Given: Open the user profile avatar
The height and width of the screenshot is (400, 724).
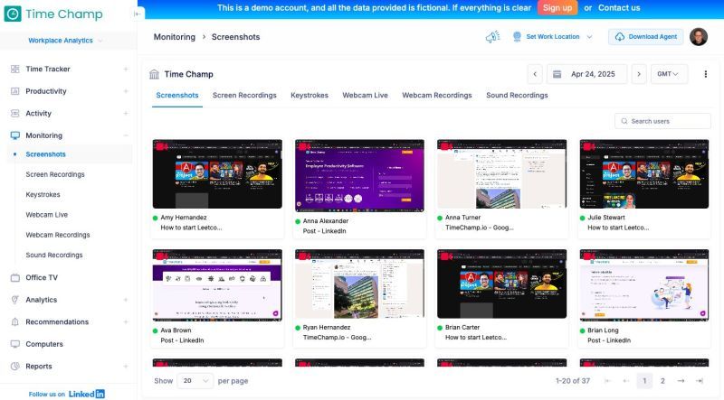Looking at the screenshot, I should (699, 37).
